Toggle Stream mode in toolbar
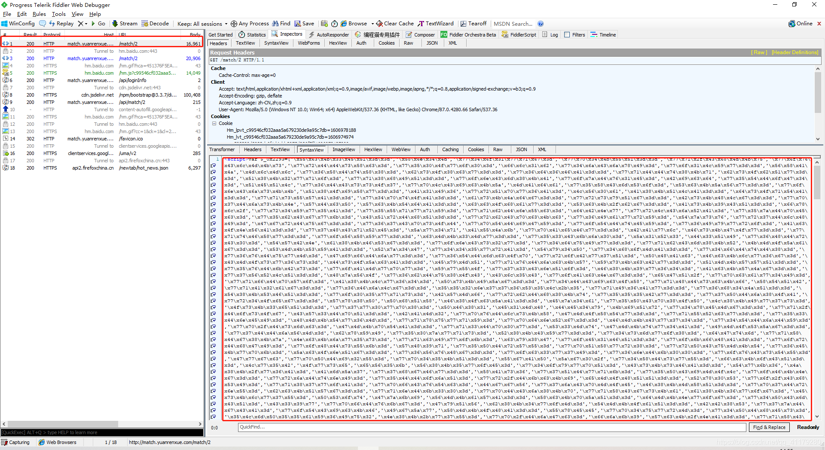Image resolution: width=825 pixels, height=450 pixels. pyautogui.click(x=125, y=24)
